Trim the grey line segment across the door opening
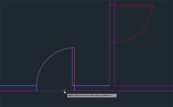The width and height of the screenshot is (173, 107). pyautogui.click(x=56, y=91)
